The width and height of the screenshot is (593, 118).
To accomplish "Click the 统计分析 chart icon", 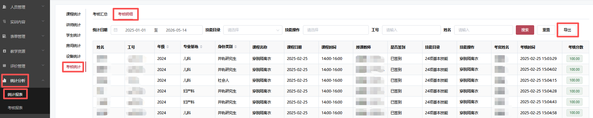I will pos(4,80).
